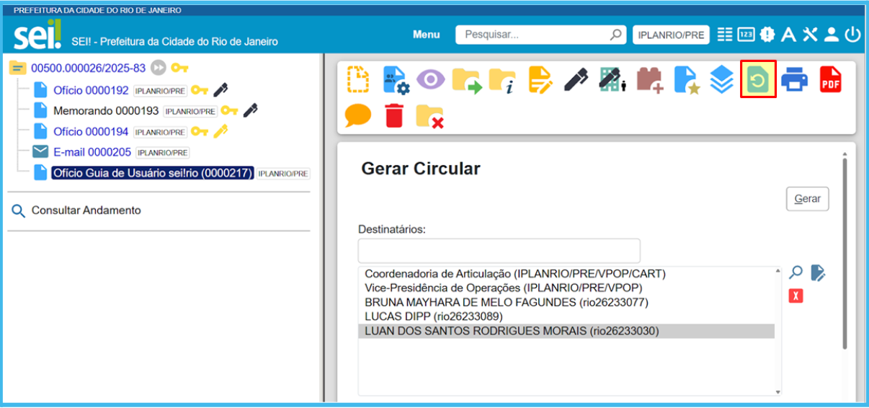
Task: Click the Destinatários text input field
Action: coord(499,251)
